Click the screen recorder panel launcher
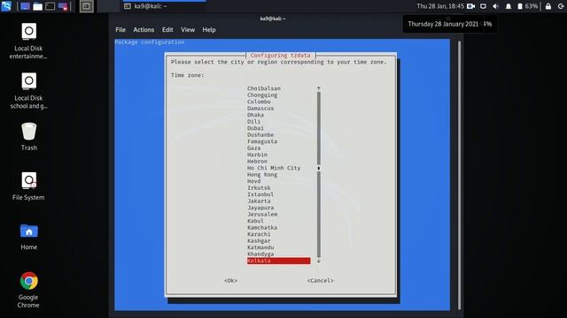The image size is (567, 318). (63, 6)
